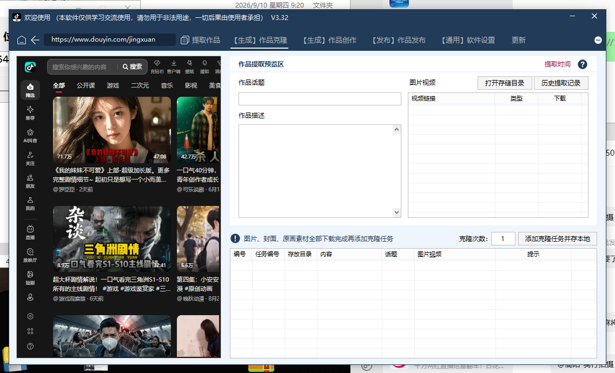
Task: Click the home icon beside the URL bar
Action: pos(22,40)
